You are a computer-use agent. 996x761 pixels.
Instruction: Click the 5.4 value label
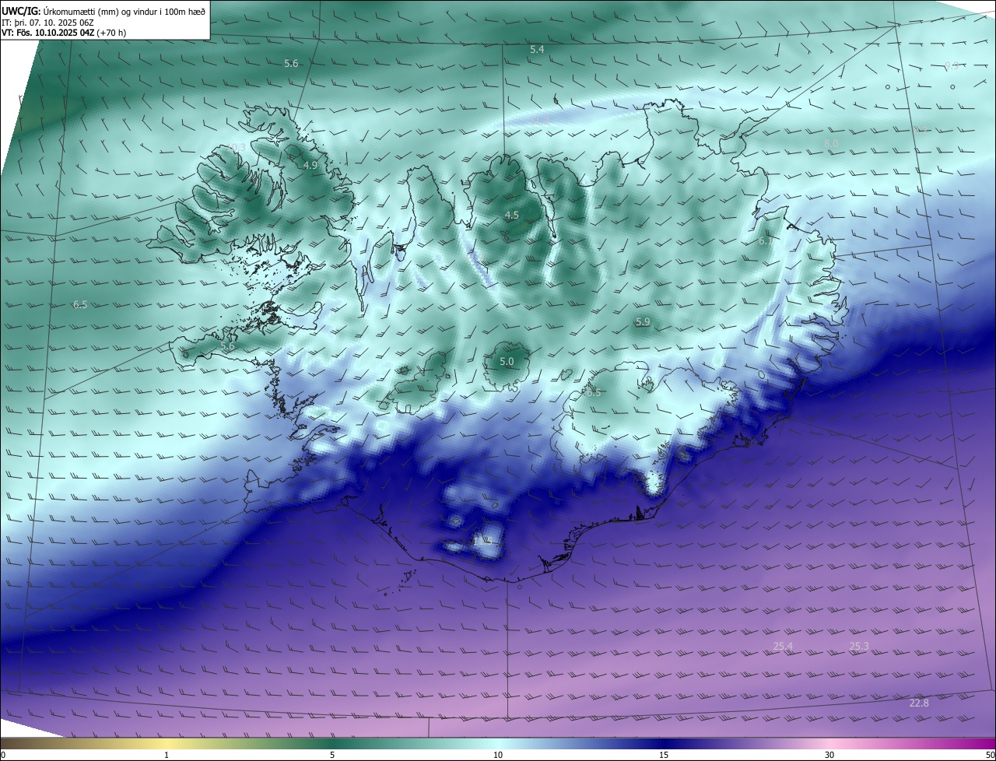537,50
